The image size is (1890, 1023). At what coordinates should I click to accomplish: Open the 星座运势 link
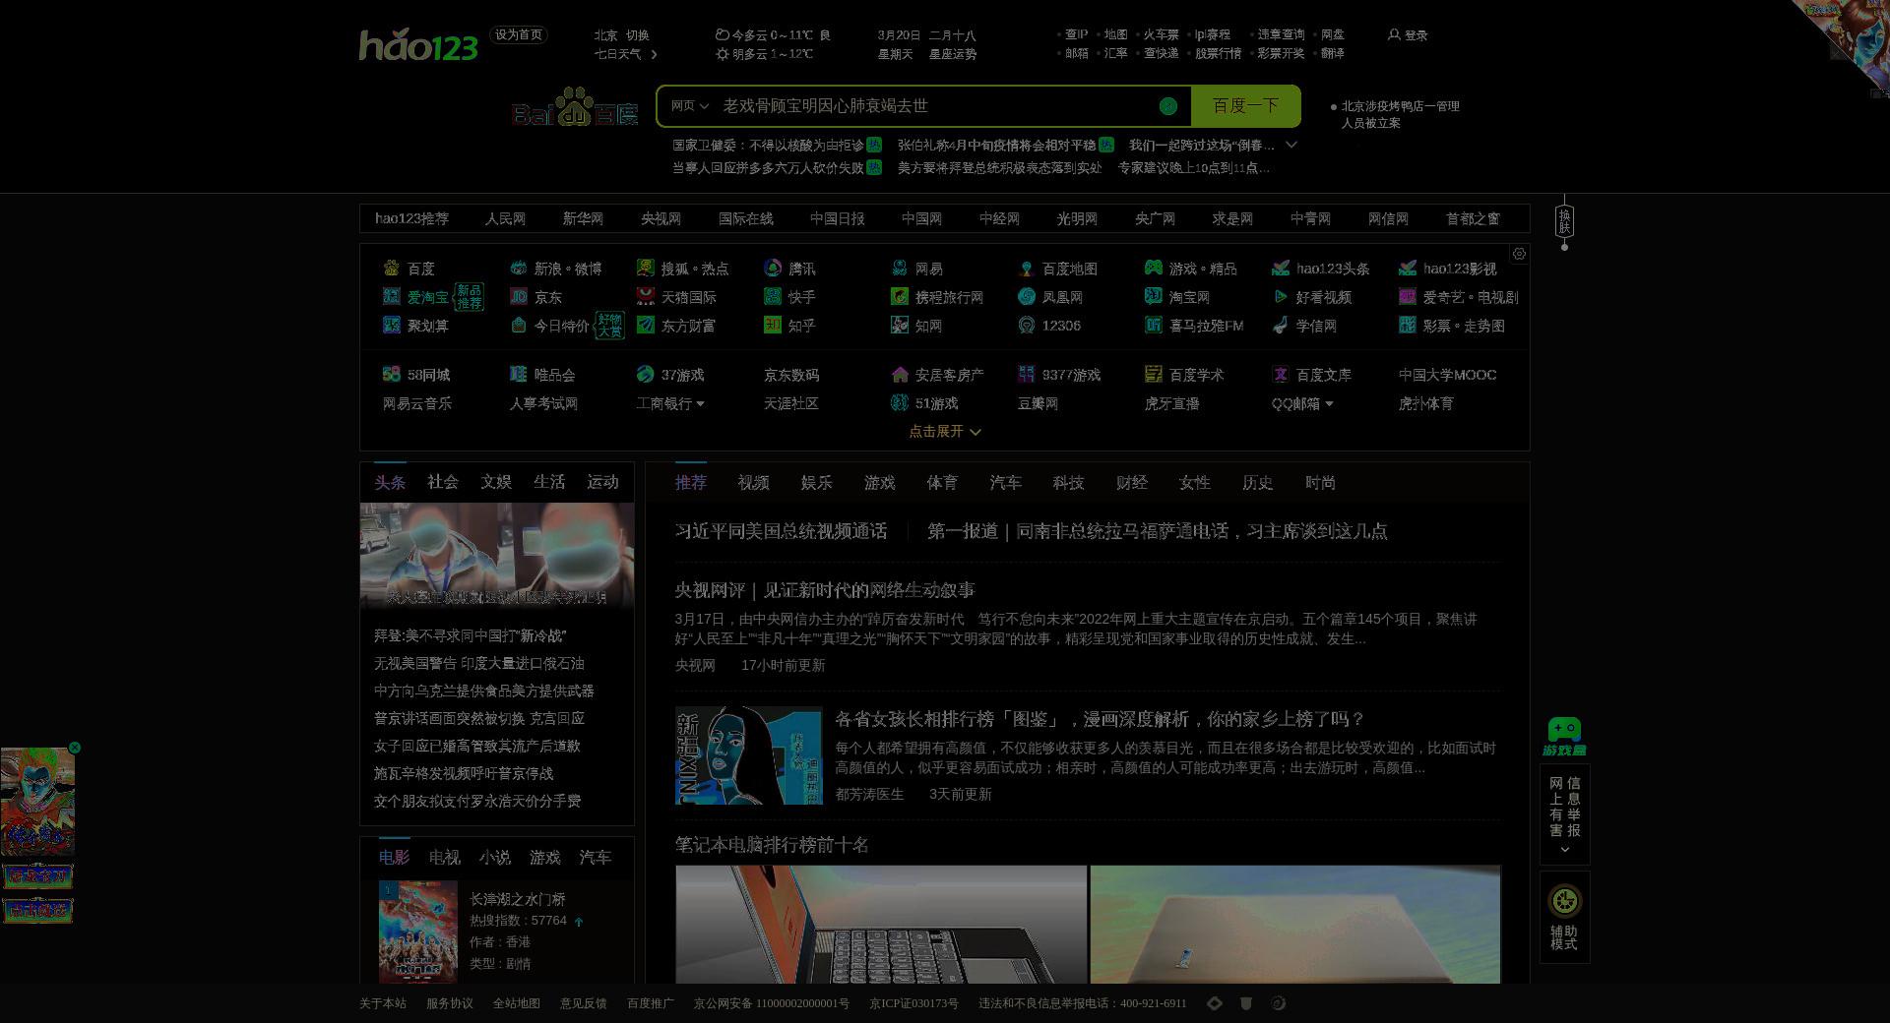coord(953,54)
